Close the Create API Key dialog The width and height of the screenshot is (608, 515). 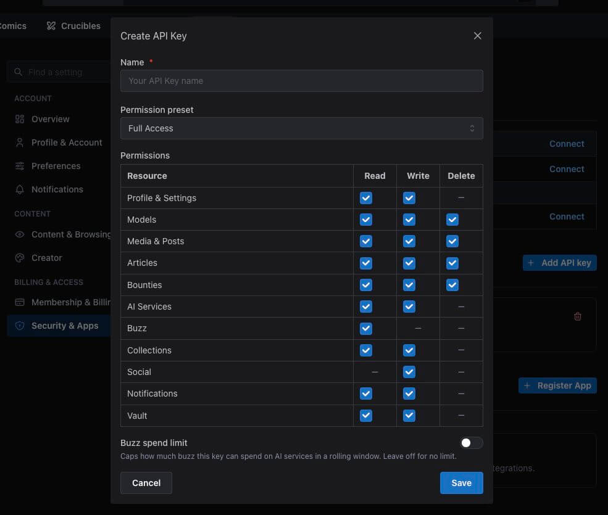coord(477,36)
